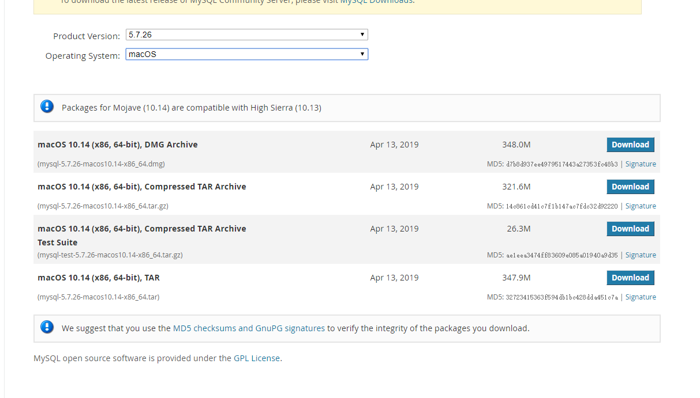Download the 347.9M TAR package
The image size is (700, 398).
point(630,278)
